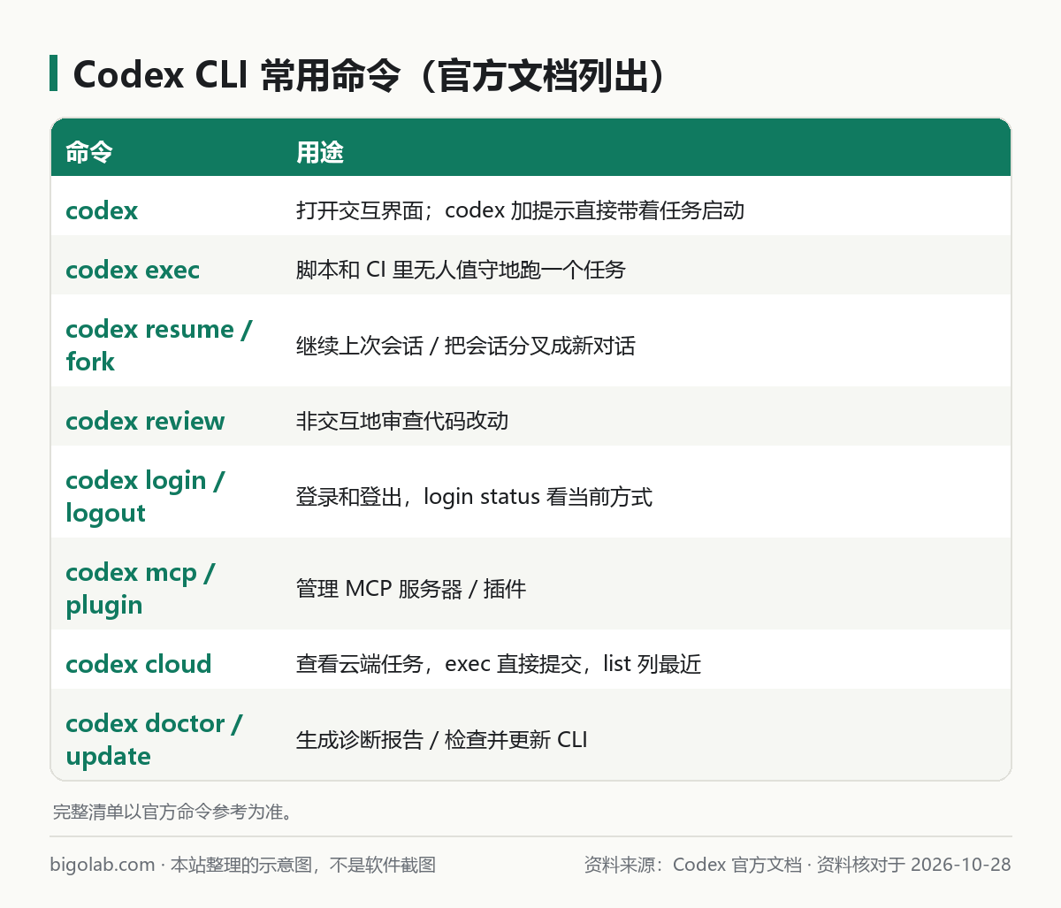Click '脚本和 CI 里无人值守地跑一个任务' description
Screen dimensions: 1061x908
[x=461, y=270]
